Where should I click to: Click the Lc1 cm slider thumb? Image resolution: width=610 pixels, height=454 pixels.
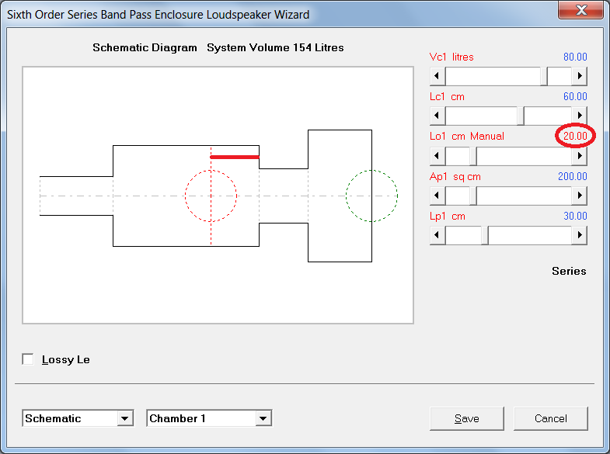click(521, 116)
